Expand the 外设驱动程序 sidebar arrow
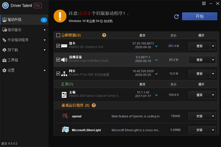Viewport: 221px width, 147px height. tap(45, 40)
